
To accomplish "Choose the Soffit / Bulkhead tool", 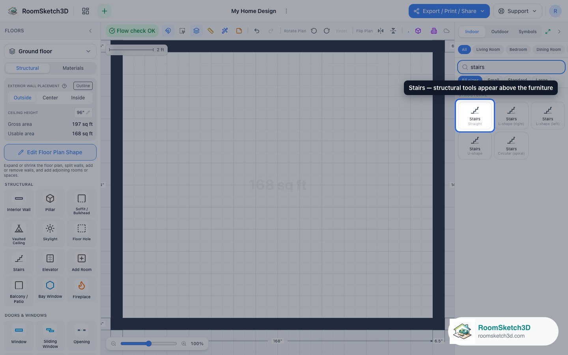I will (x=82, y=203).
